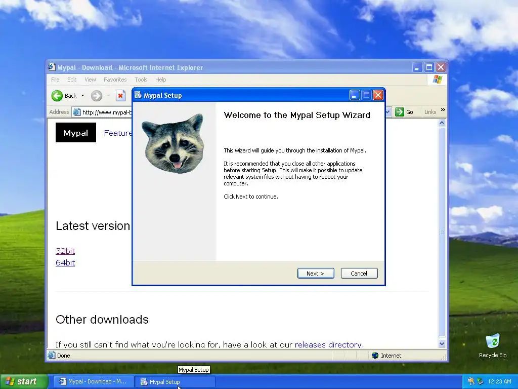Click the IE window resize grip
This screenshot has height=389, width=518.
coord(444,357)
